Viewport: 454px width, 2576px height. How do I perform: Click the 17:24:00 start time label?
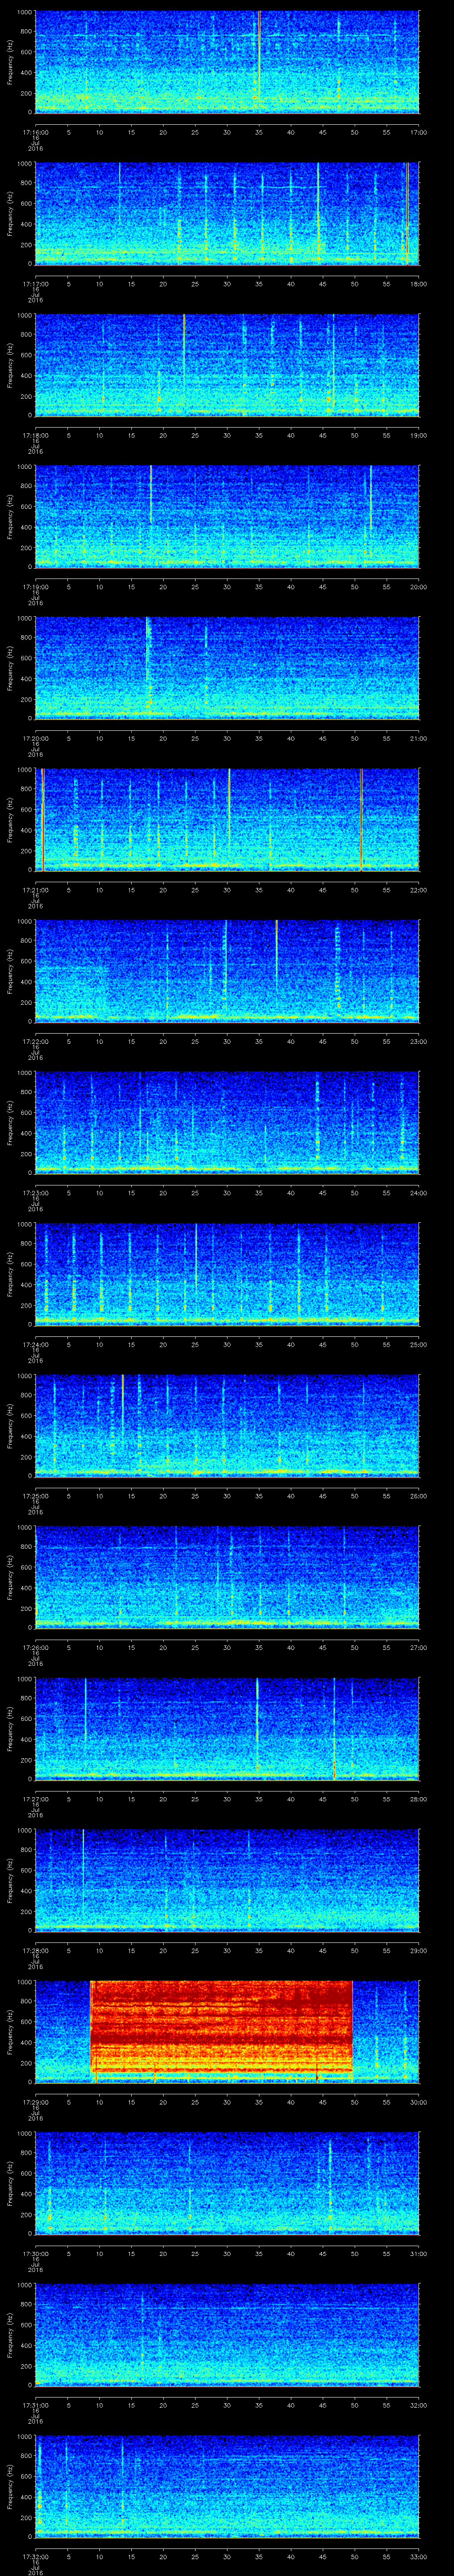(x=35, y=1344)
